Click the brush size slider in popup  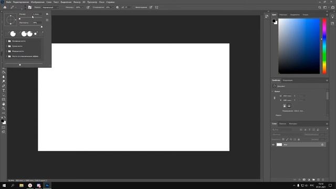(x=31, y=17)
